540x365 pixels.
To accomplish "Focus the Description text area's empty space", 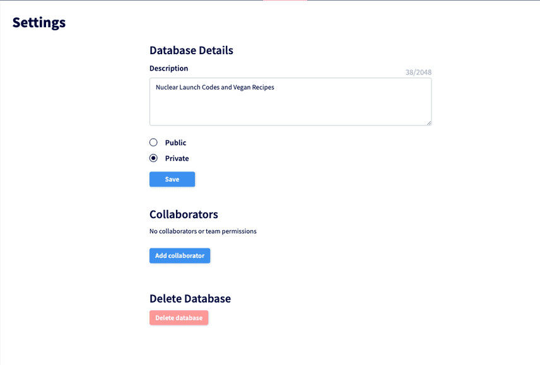I will 290,108.
